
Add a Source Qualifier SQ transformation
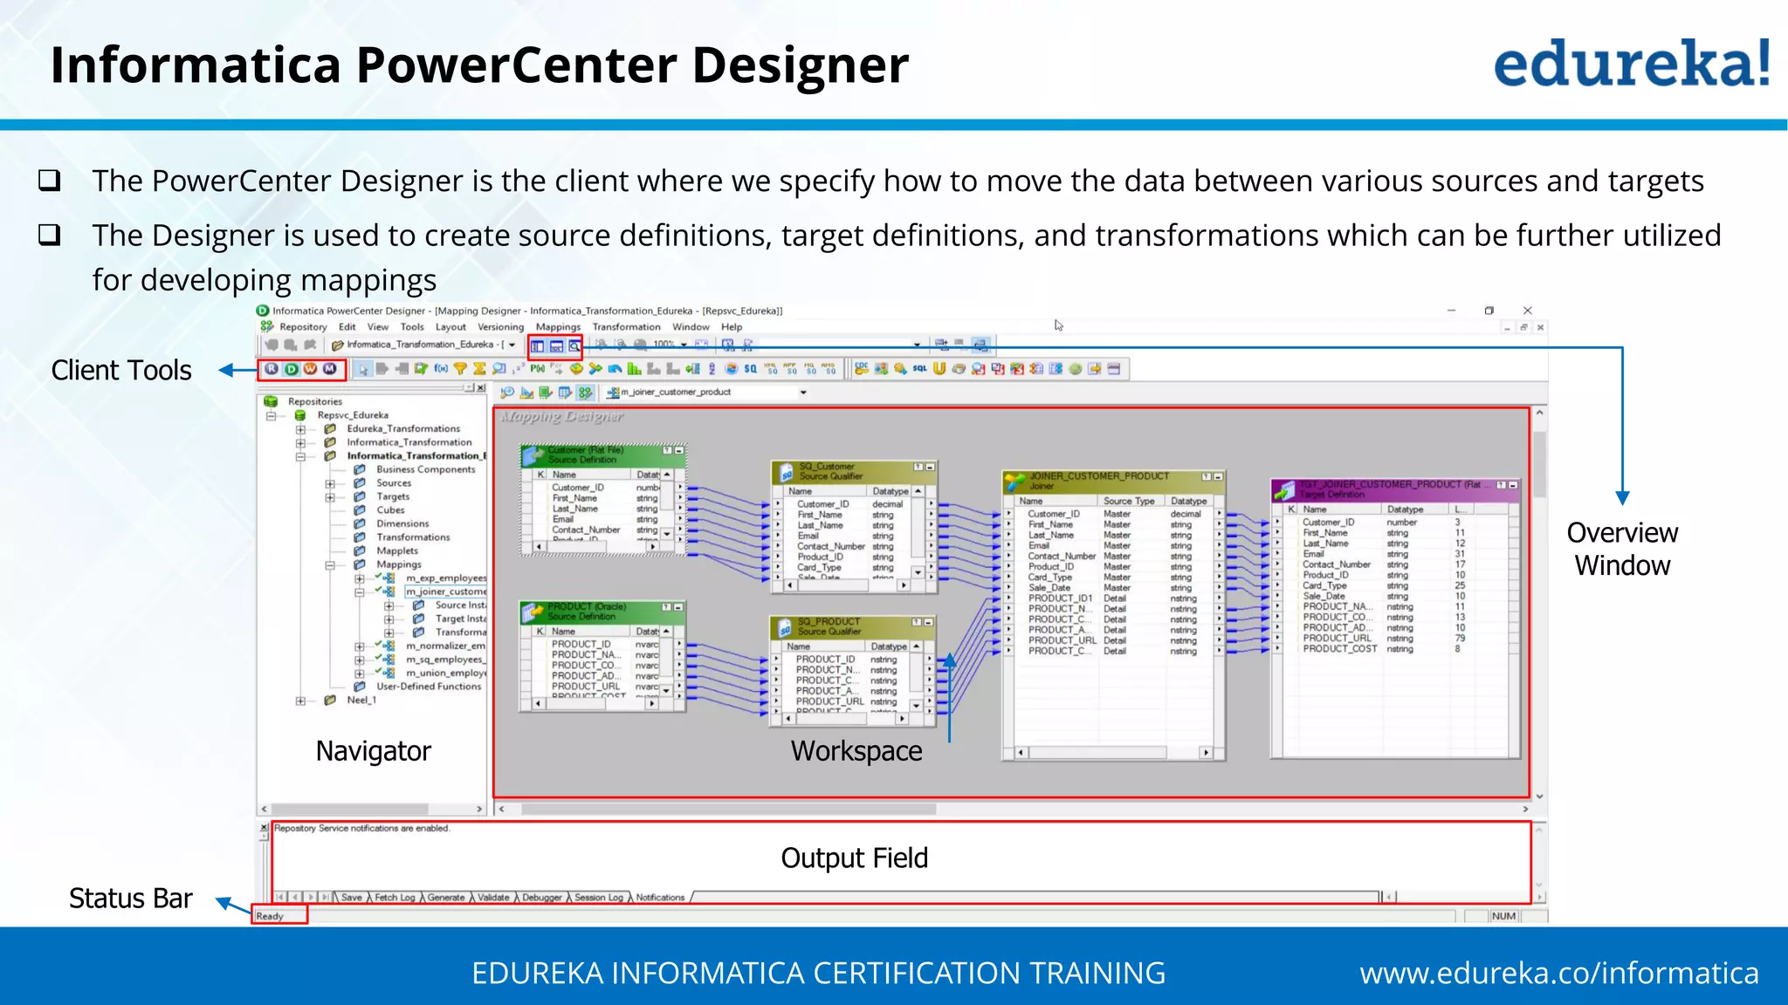tap(750, 369)
